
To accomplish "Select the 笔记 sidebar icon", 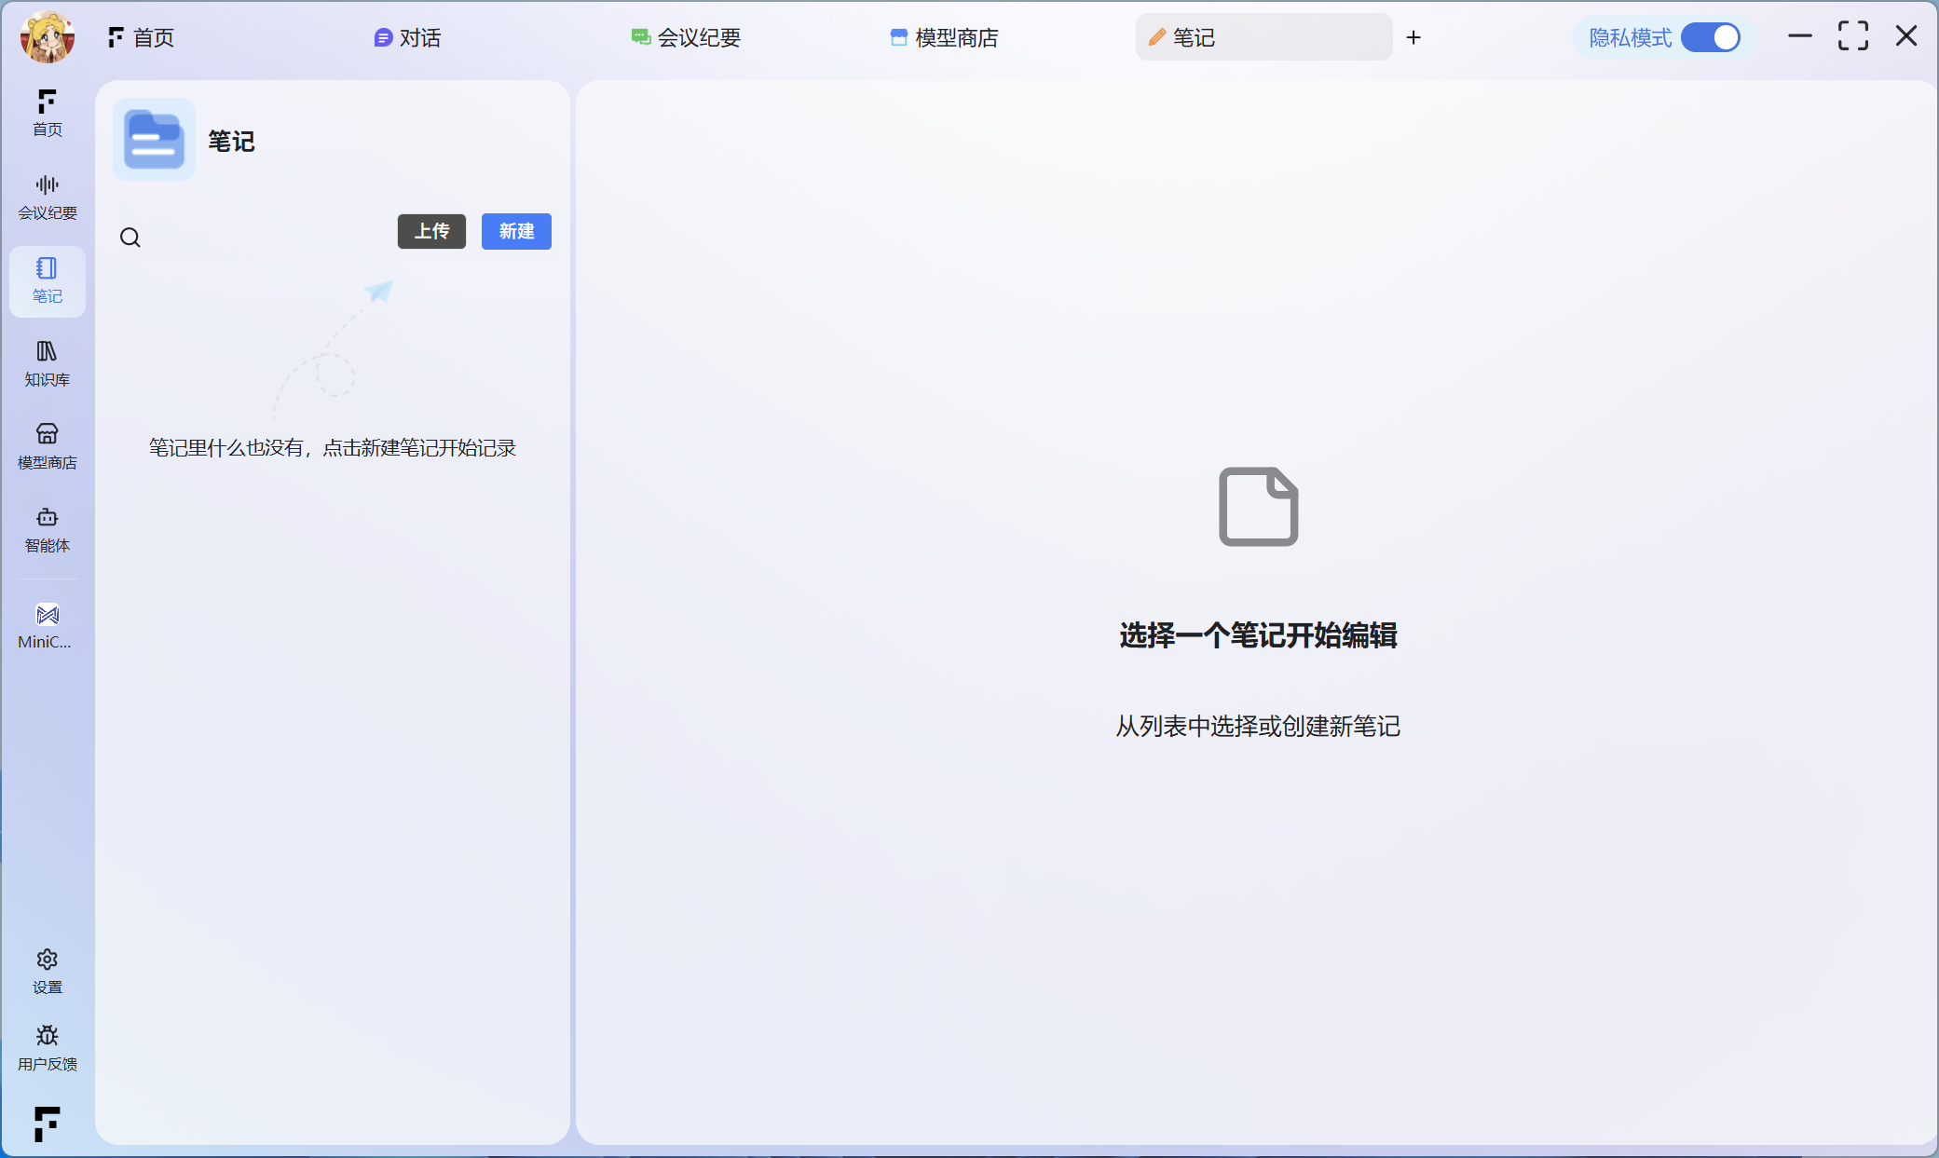I will point(47,279).
